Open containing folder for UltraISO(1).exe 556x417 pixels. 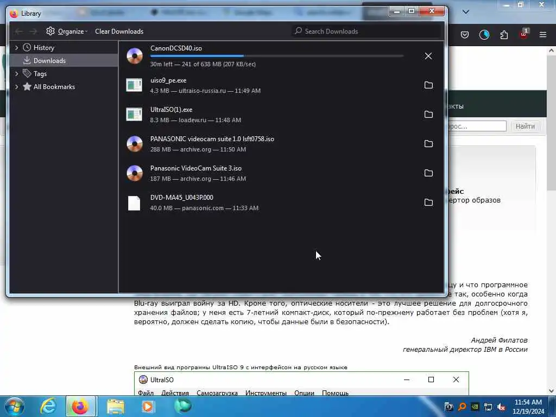click(x=428, y=114)
